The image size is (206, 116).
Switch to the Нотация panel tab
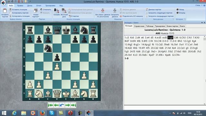pyautogui.click(x=129, y=26)
